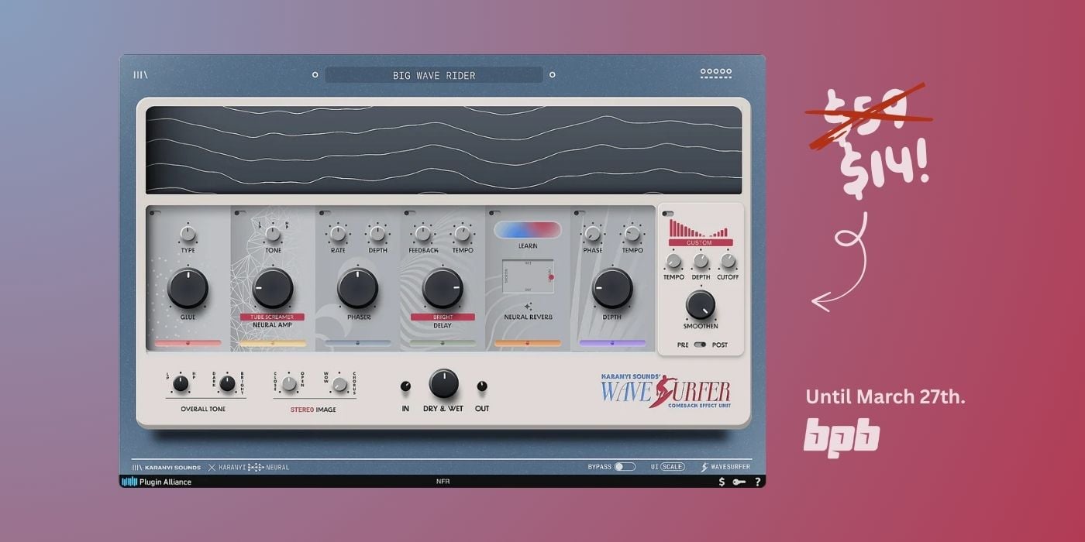Select the next preset circle button
Screen dimensions: 1085x542
click(552, 75)
